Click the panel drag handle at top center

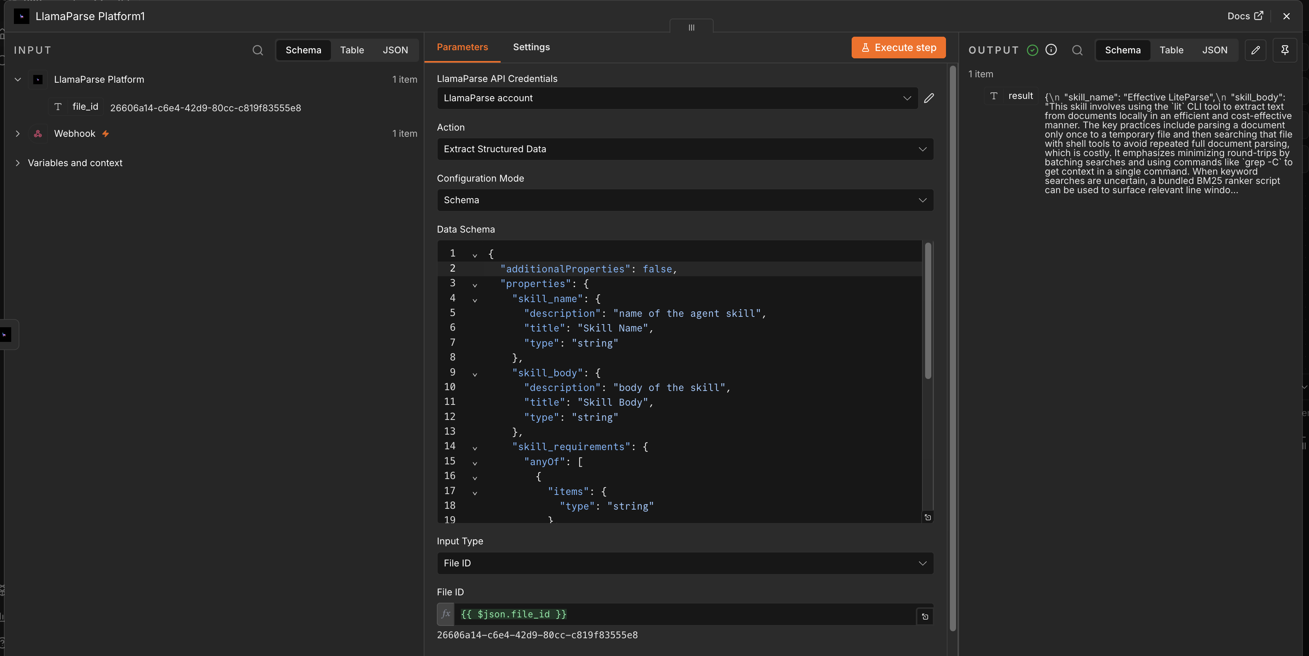(x=691, y=27)
